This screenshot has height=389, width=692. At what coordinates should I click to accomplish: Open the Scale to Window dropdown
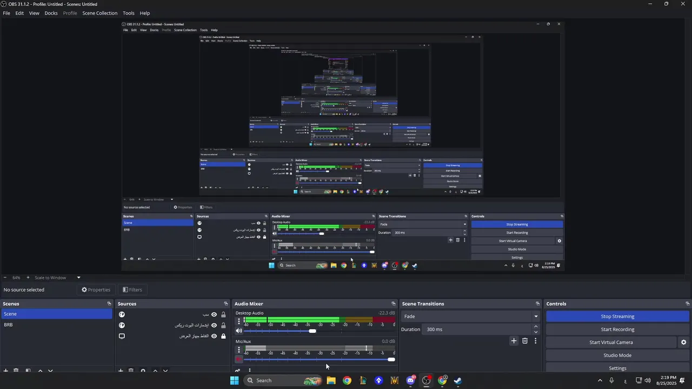(58, 278)
